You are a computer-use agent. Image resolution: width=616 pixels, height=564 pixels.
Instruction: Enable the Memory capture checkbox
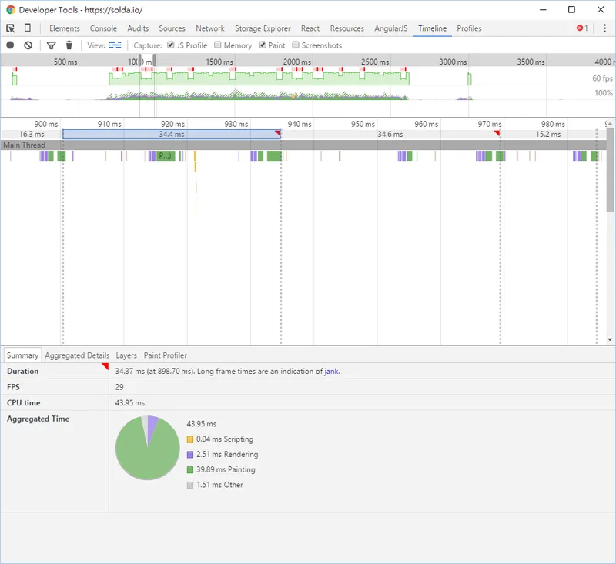[x=218, y=45]
